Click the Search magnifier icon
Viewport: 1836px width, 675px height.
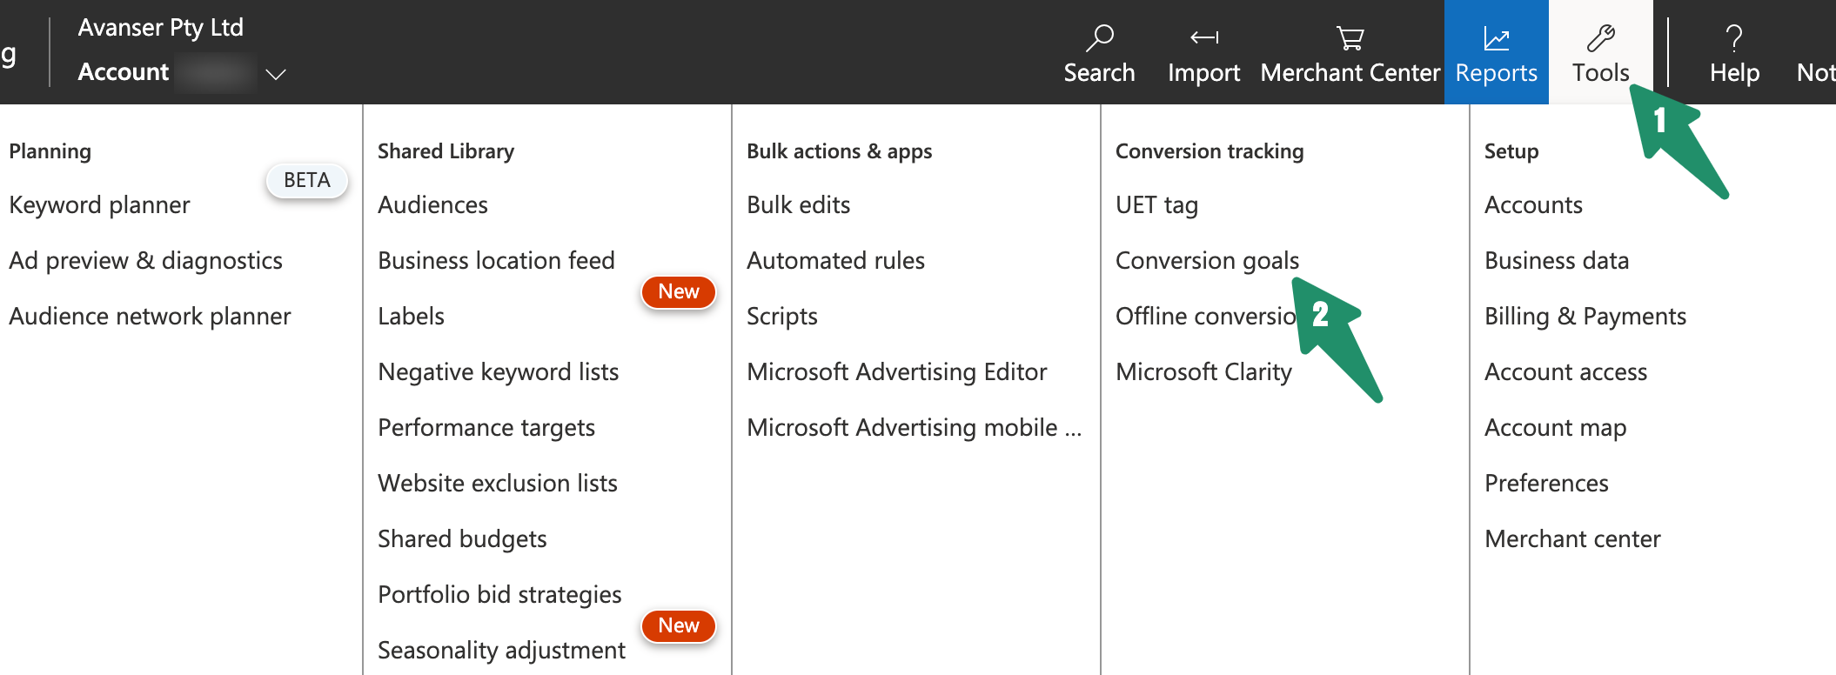click(x=1099, y=37)
